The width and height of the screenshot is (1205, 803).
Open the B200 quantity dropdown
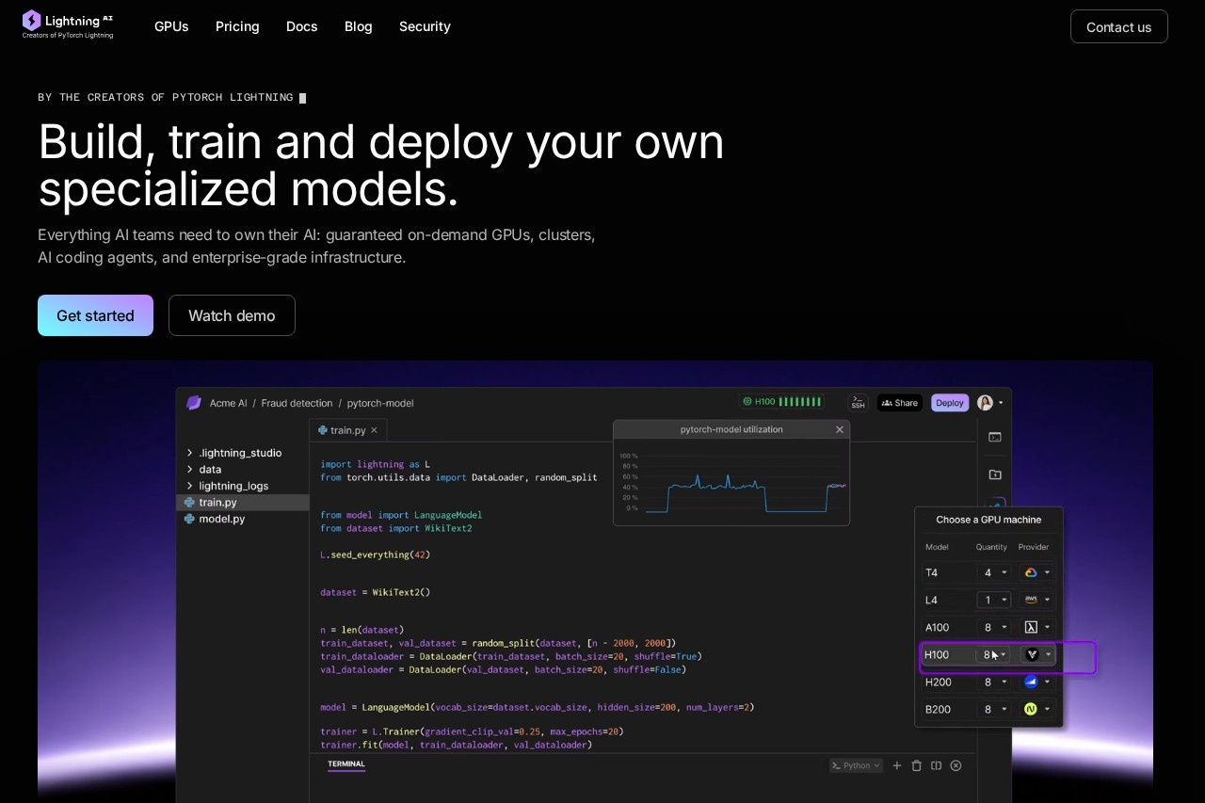[993, 709]
